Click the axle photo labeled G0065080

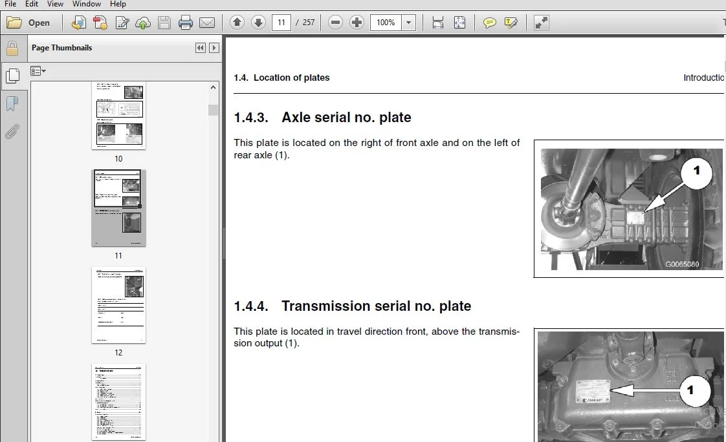(x=631, y=209)
